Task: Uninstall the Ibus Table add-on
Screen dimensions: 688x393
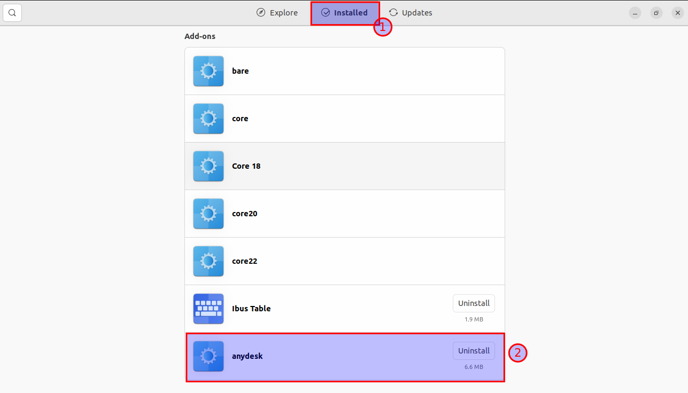Action: (x=474, y=303)
